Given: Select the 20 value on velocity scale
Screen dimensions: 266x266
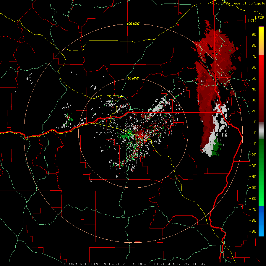Looking at the screenshot, I should coord(254,111).
